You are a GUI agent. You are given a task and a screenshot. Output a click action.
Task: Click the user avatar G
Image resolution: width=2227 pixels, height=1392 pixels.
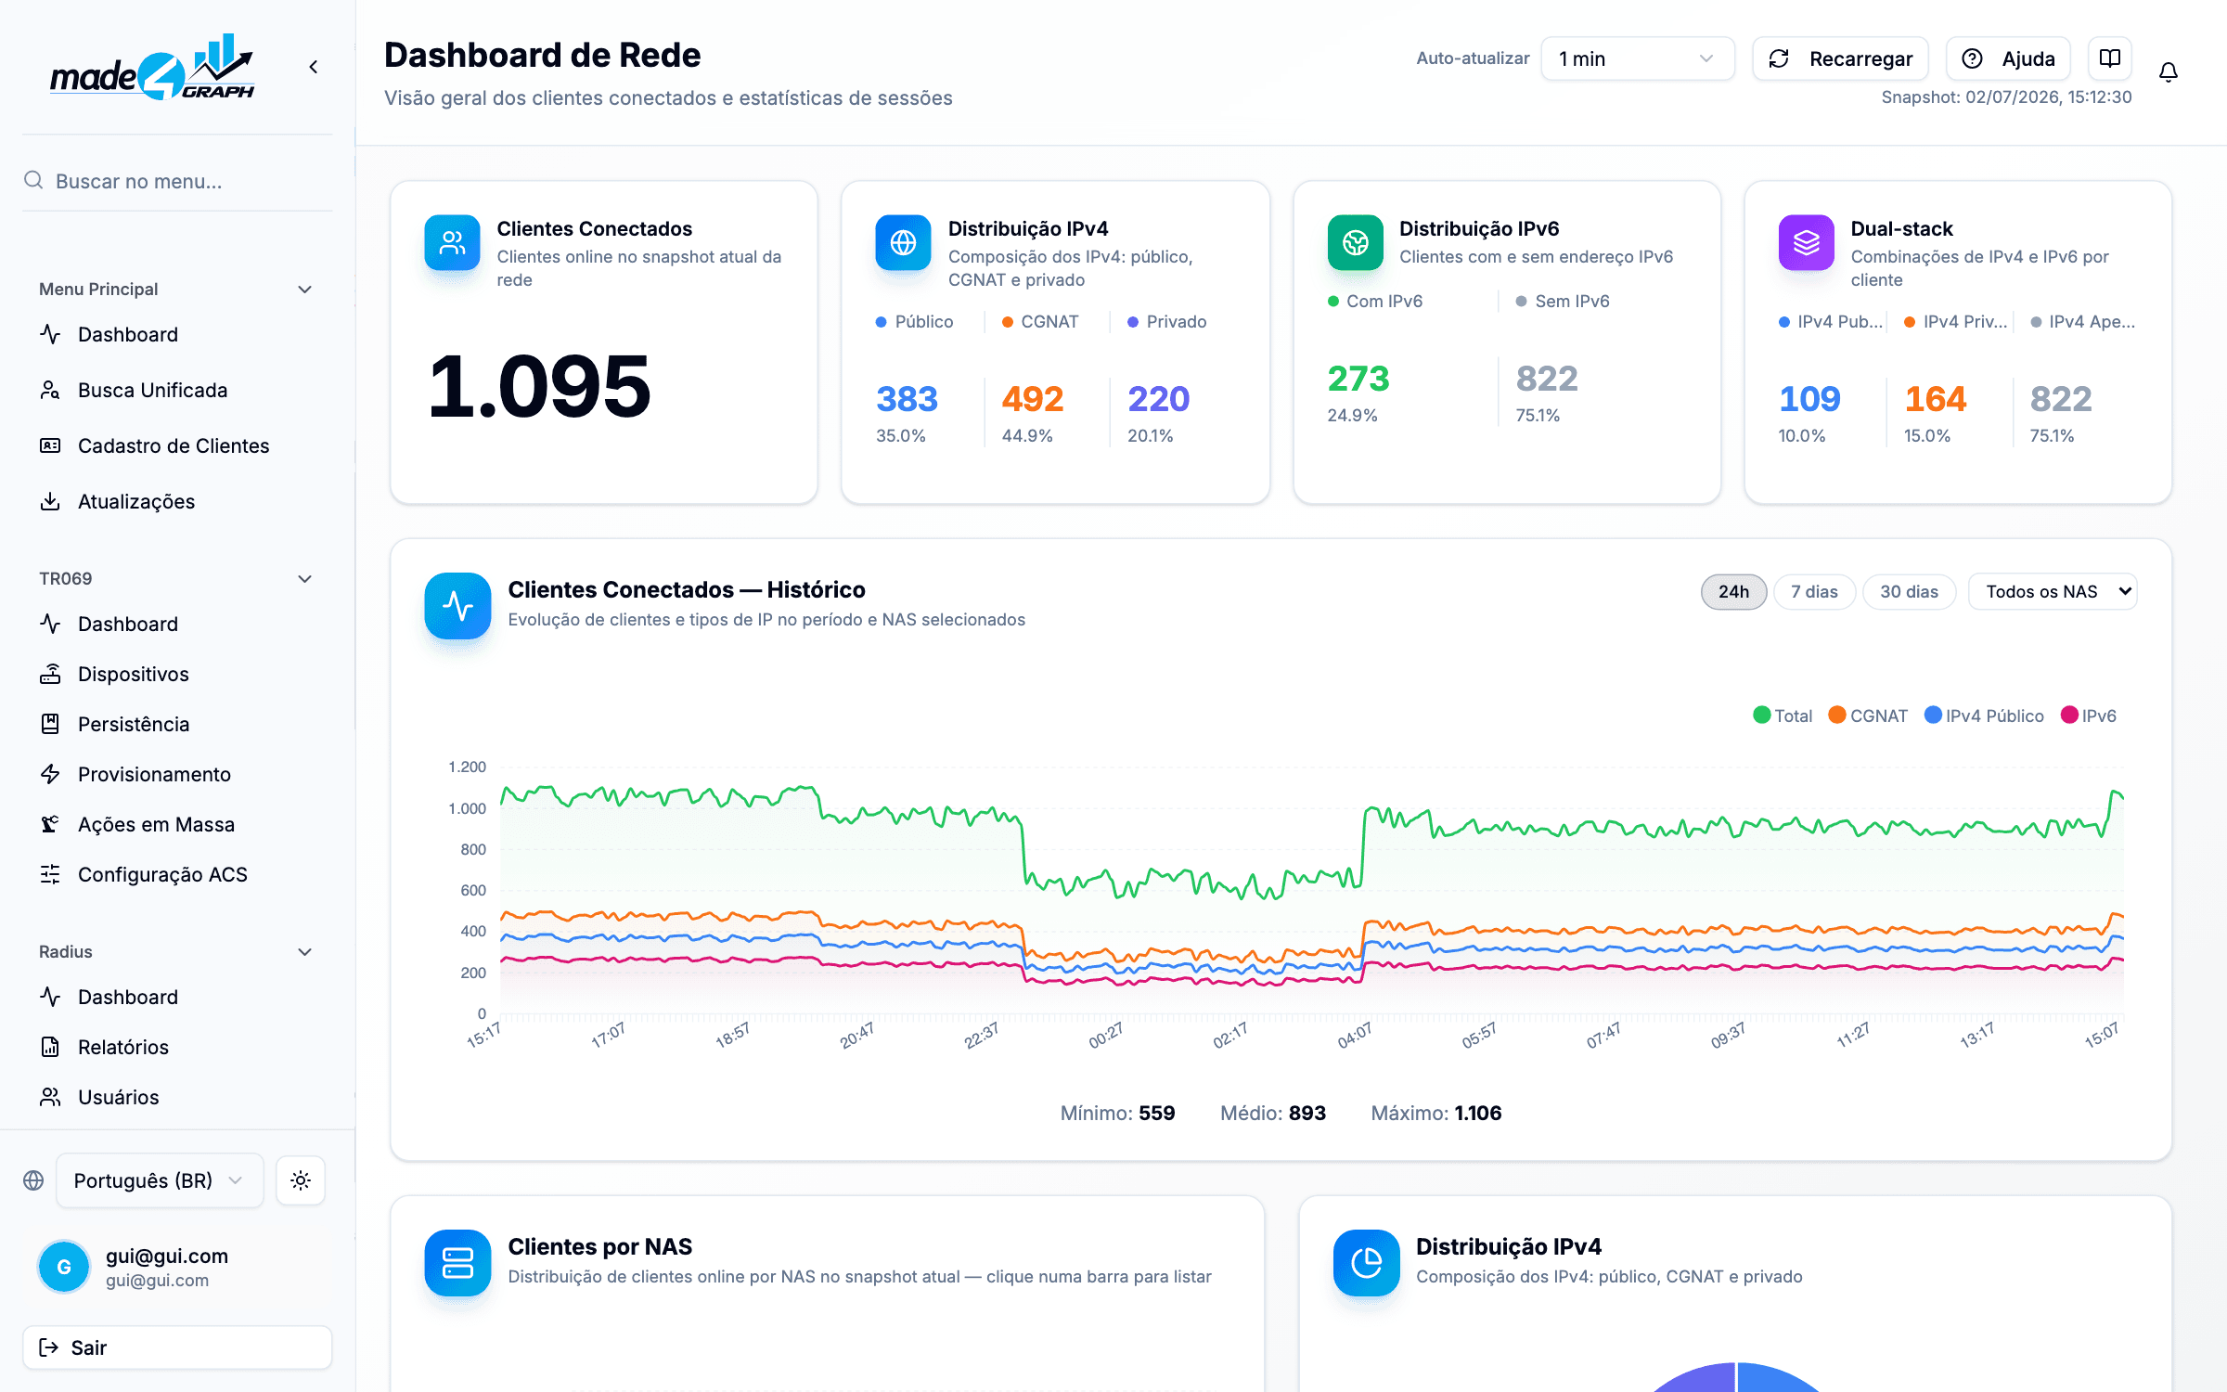[64, 1267]
